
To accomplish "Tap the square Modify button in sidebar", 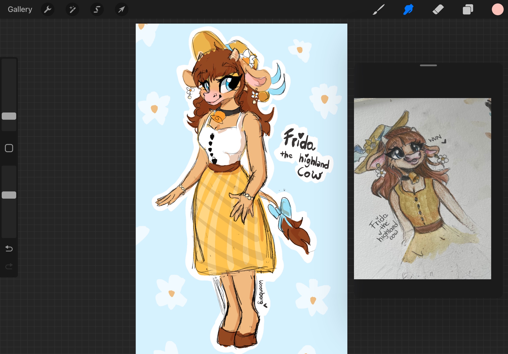I will tap(9, 148).
